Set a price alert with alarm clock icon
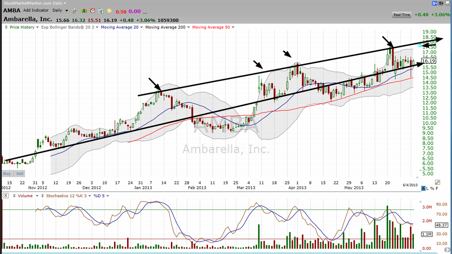Screen dimensions: 452x254 pyautogui.click(x=93, y=11)
